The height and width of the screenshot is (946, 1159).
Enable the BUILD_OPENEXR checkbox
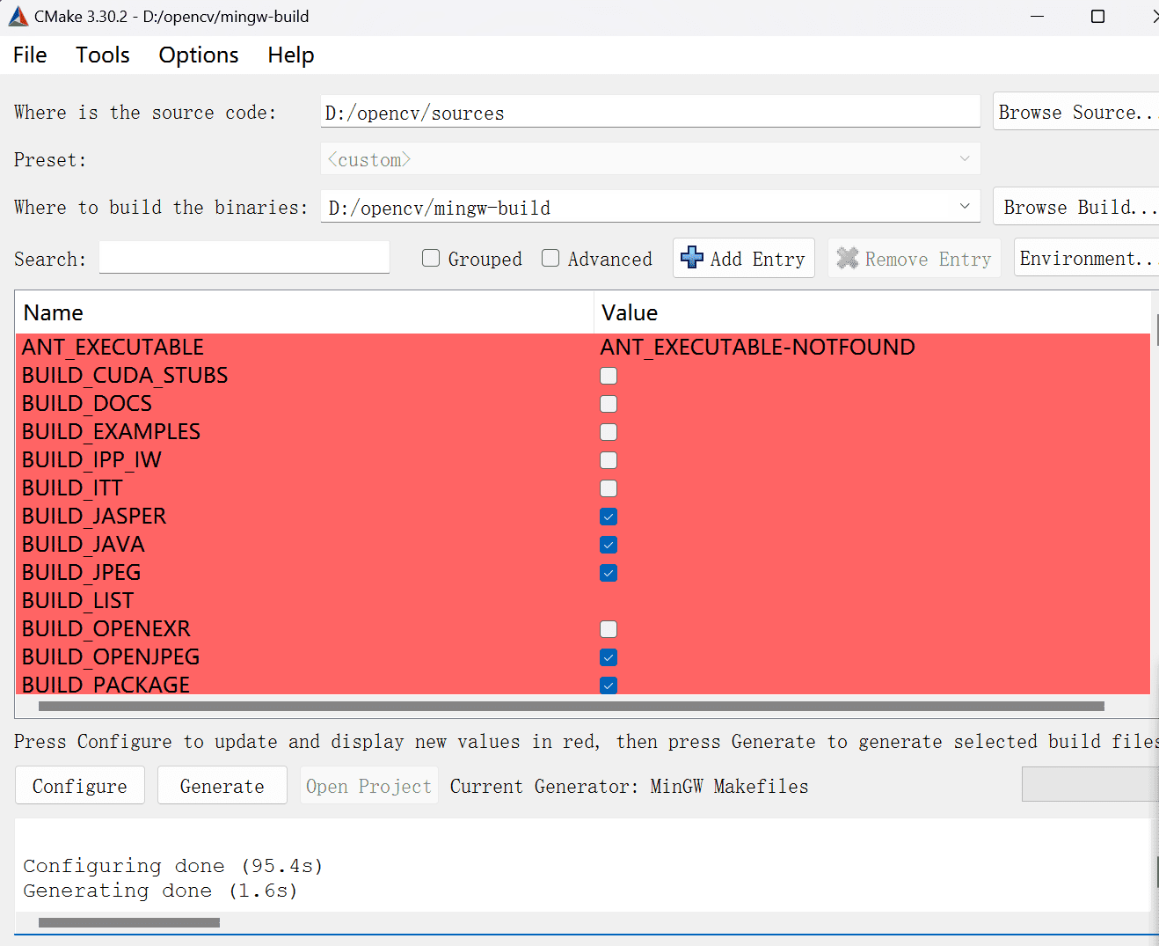(609, 629)
